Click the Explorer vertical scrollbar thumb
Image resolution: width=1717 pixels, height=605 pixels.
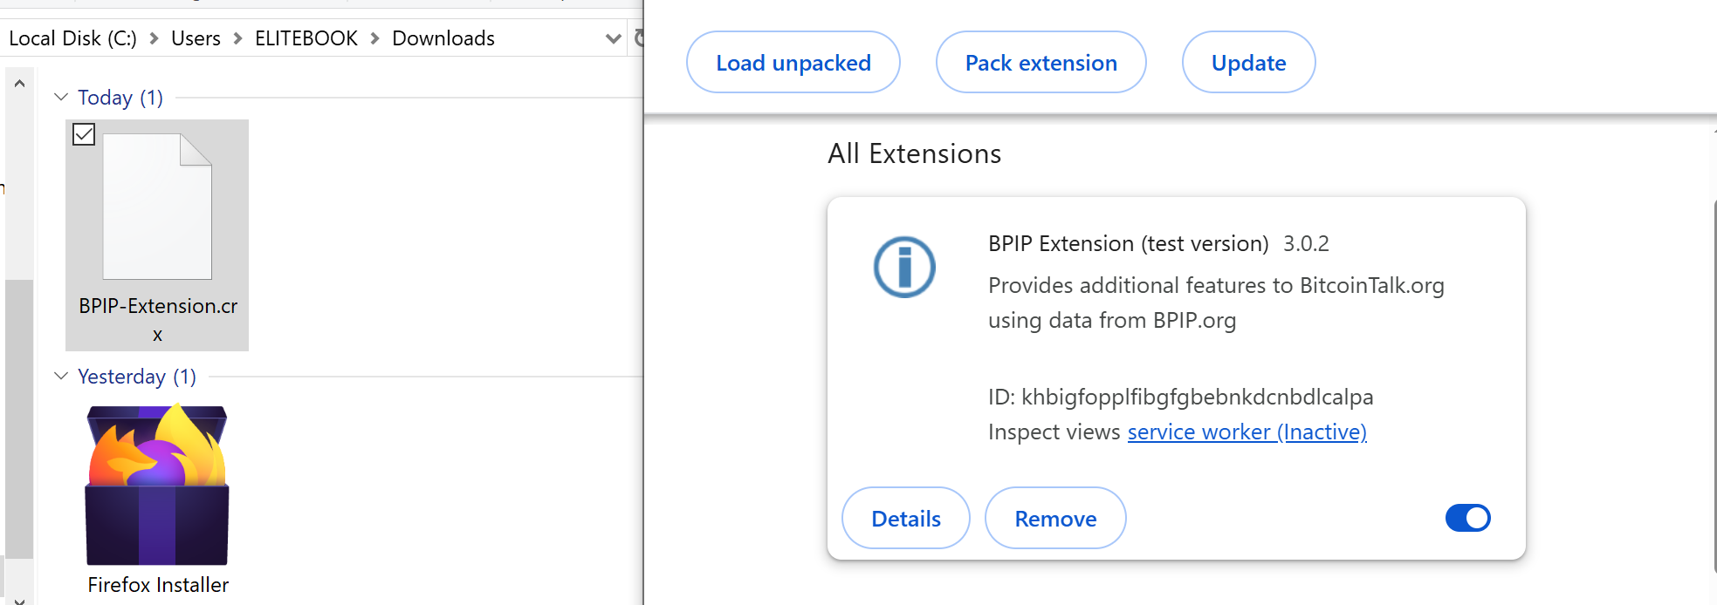point(19,418)
